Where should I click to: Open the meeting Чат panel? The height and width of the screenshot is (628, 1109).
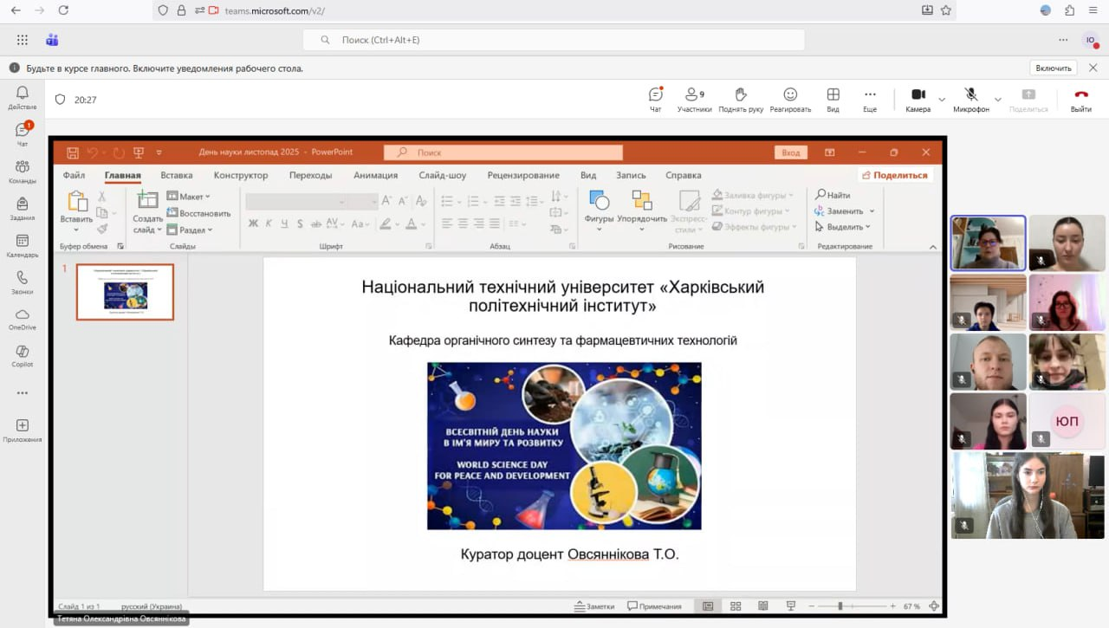coord(655,99)
